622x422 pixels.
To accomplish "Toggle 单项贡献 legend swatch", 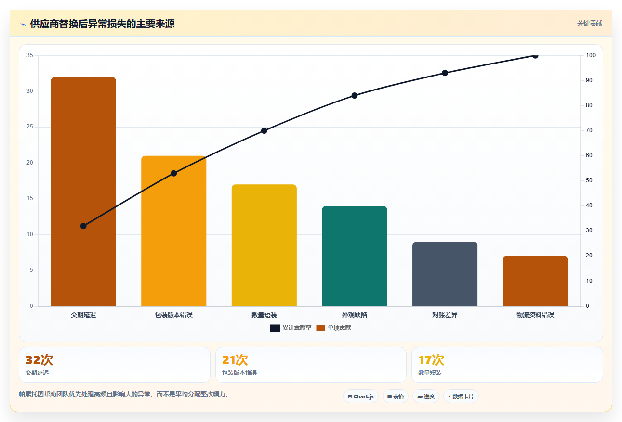I will coord(321,328).
